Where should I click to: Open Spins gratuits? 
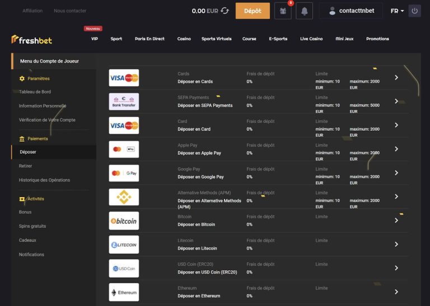tap(32, 226)
